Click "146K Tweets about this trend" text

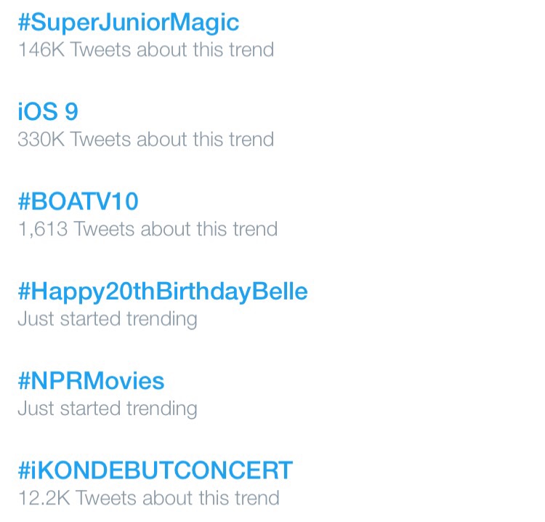point(145,49)
